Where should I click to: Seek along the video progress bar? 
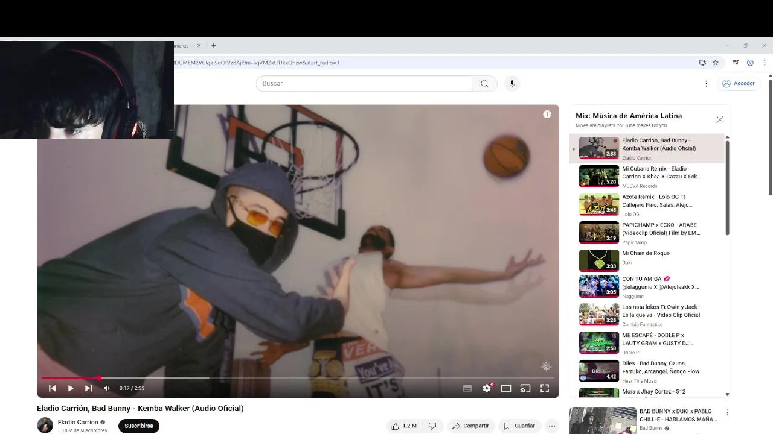[298, 378]
